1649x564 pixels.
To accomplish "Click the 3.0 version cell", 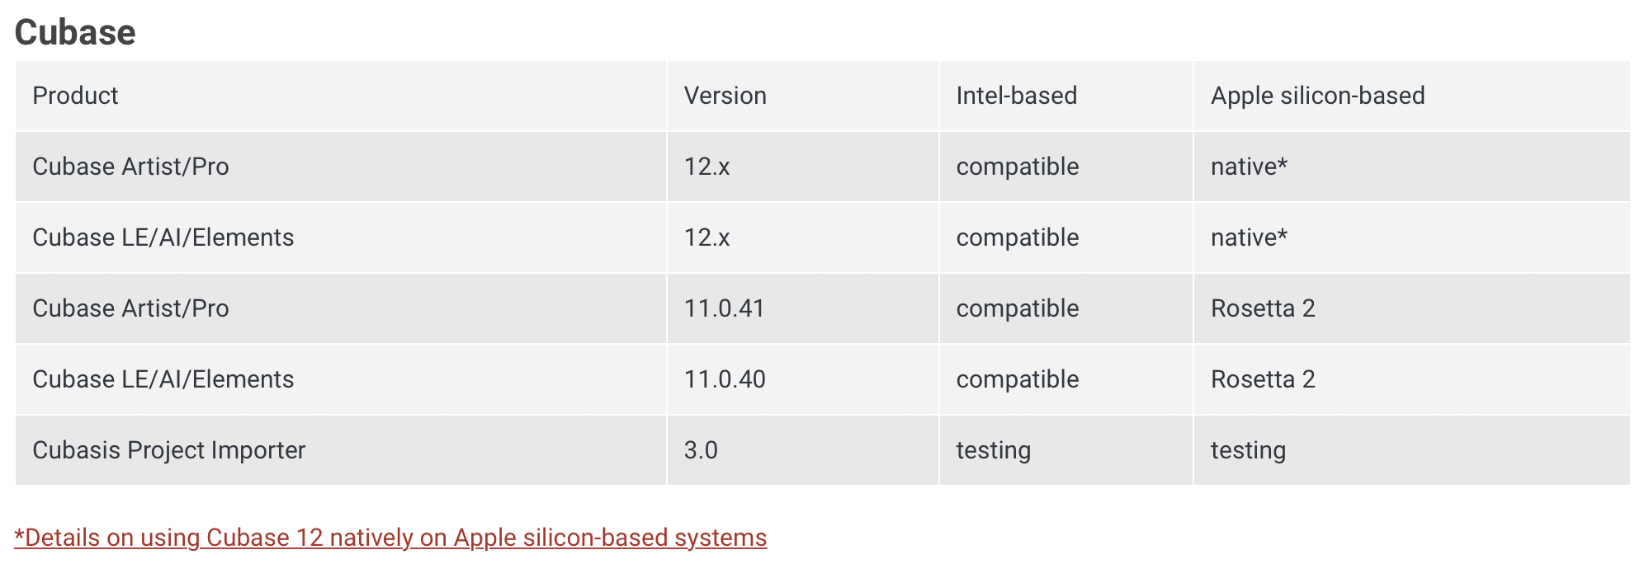I will coord(700,450).
